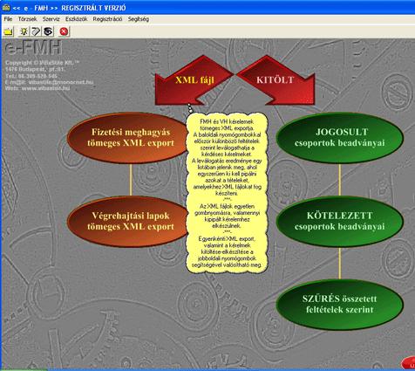The width and height of the screenshot is (415, 371).
Task: Open KÖTELEZETT csoportok beadványai
Action: click(340, 221)
